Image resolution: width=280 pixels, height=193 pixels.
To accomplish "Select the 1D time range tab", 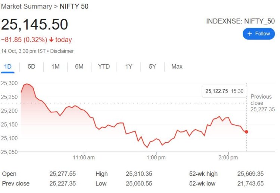I will click(8, 66).
